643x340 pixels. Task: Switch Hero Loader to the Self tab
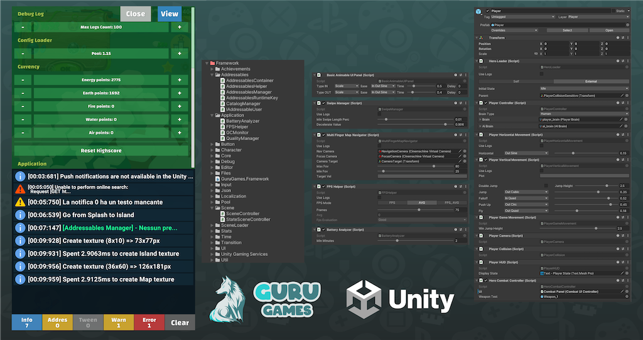[516, 81]
